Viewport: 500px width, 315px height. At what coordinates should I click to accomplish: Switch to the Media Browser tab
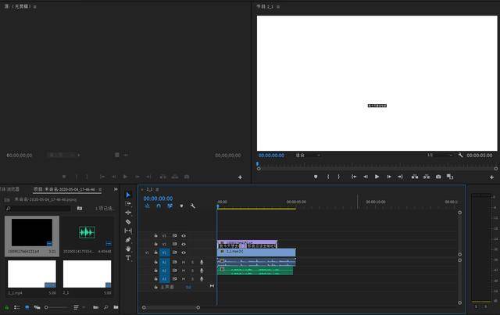(9, 189)
